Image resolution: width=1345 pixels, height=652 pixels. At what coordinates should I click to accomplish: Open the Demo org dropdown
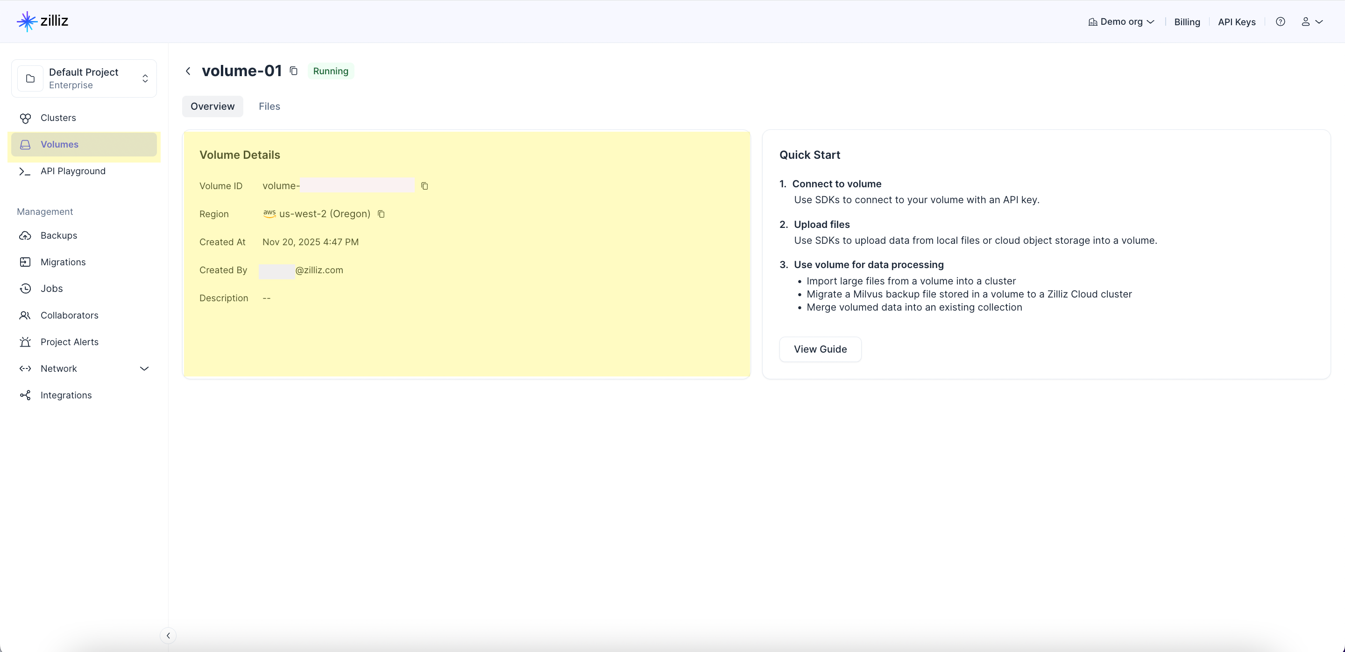coord(1121,21)
